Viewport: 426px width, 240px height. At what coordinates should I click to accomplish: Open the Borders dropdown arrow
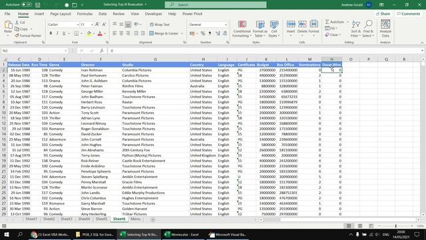pyautogui.click(x=81, y=33)
